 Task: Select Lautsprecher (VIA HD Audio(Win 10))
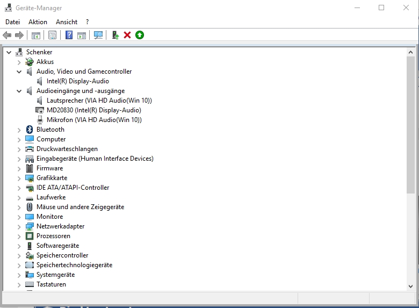tap(99, 101)
